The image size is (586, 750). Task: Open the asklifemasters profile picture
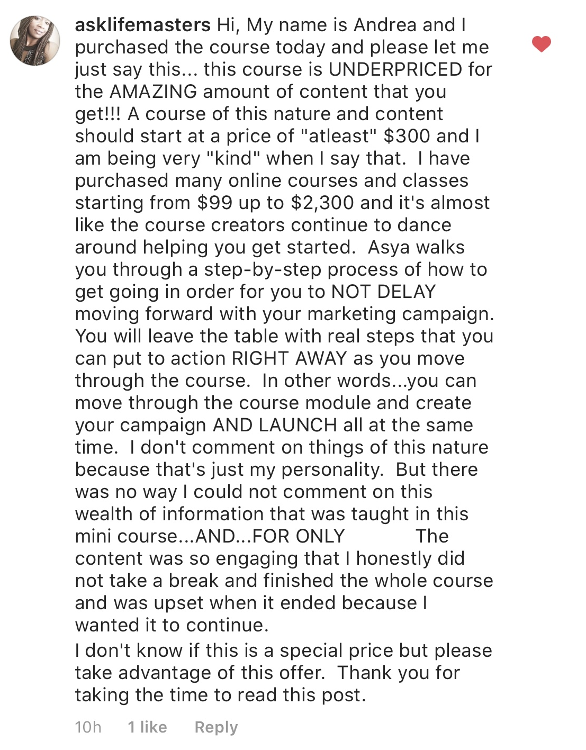(x=35, y=41)
